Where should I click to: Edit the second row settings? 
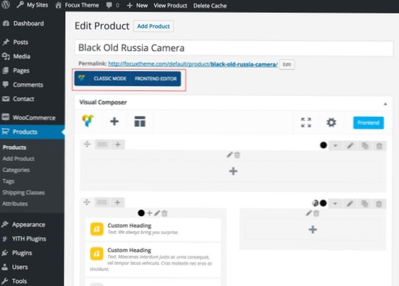click(350, 204)
